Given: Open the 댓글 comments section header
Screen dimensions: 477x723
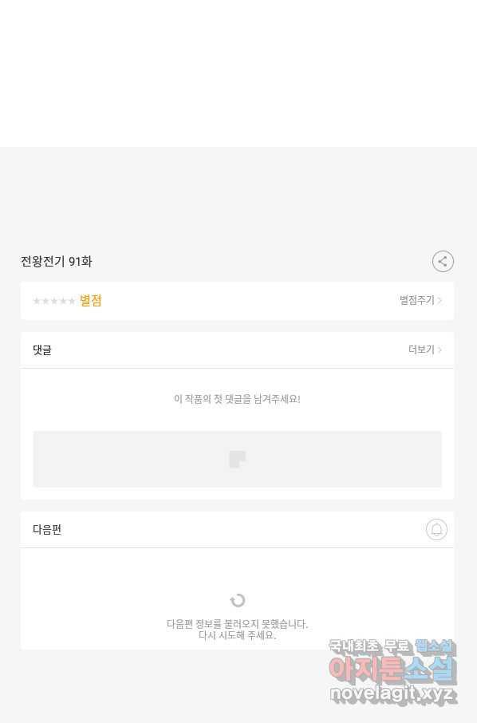Looking at the screenshot, I should coord(42,350).
